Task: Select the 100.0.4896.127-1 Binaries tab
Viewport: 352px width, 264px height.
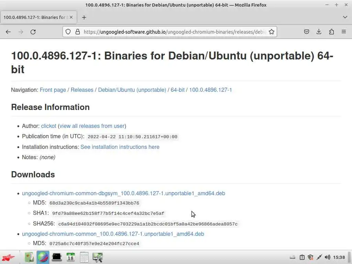Action: 38,17
